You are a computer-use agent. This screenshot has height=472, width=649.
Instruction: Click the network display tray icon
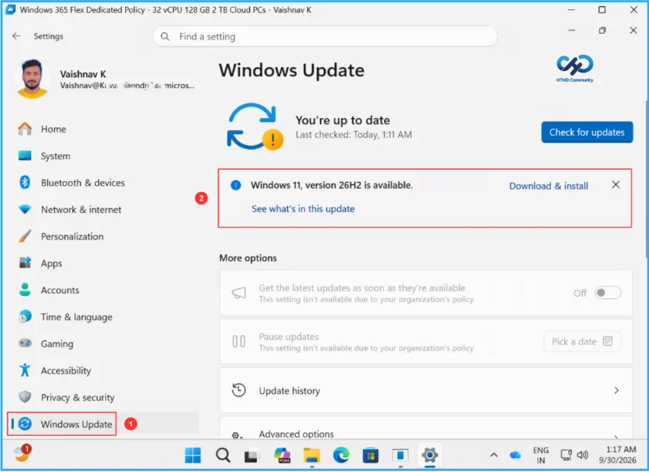[566, 456]
